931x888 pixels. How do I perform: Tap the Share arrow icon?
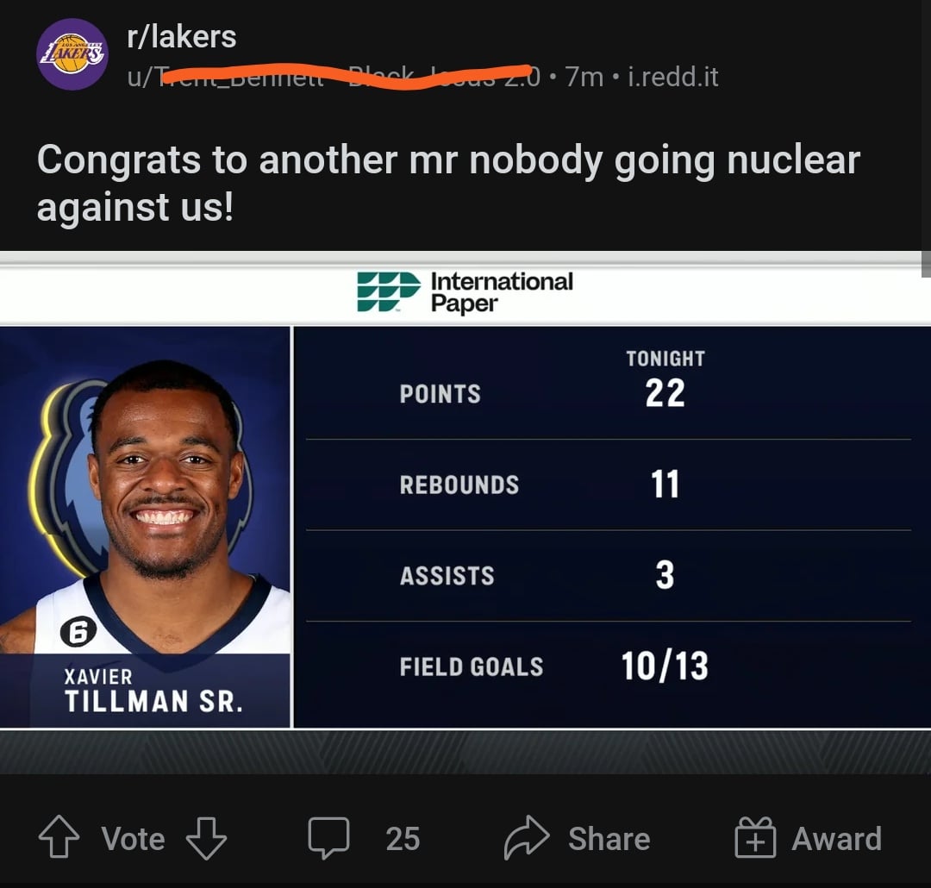527,838
